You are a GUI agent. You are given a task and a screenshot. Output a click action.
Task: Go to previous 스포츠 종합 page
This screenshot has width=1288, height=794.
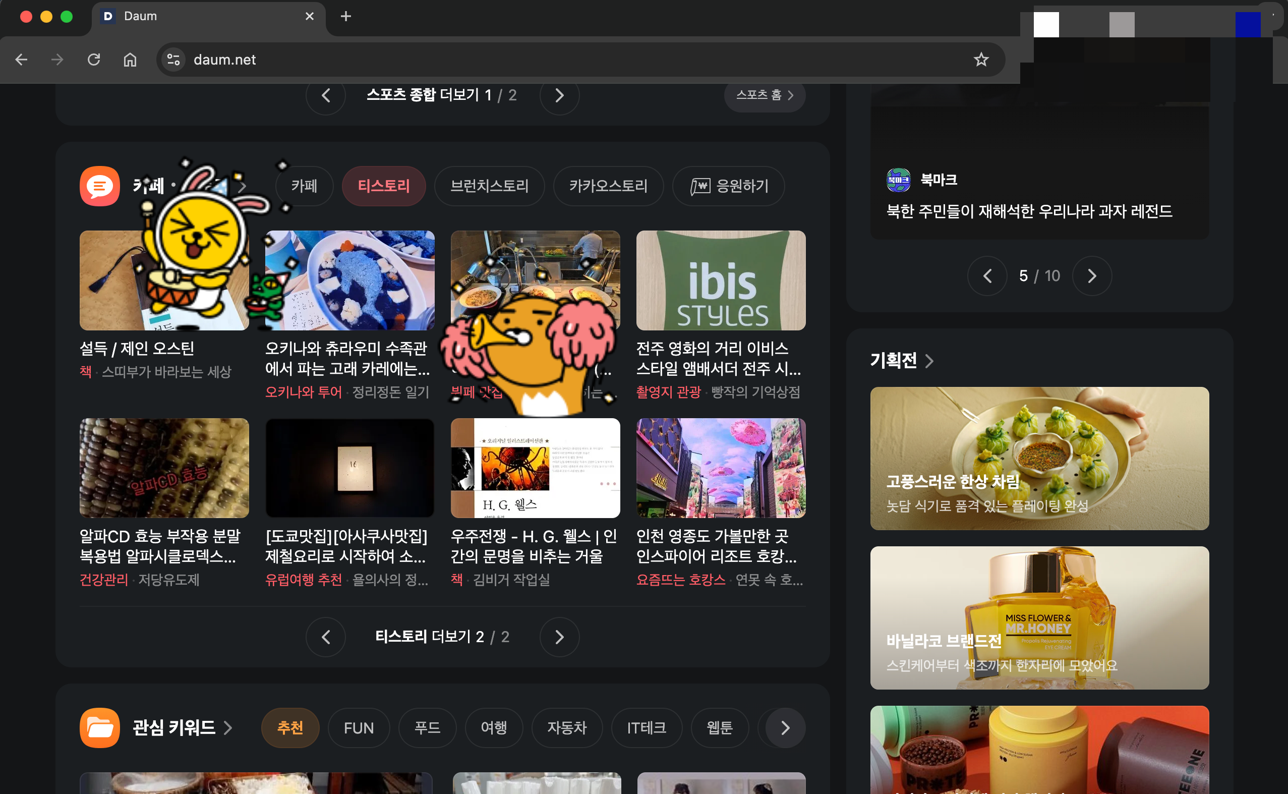pos(325,95)
